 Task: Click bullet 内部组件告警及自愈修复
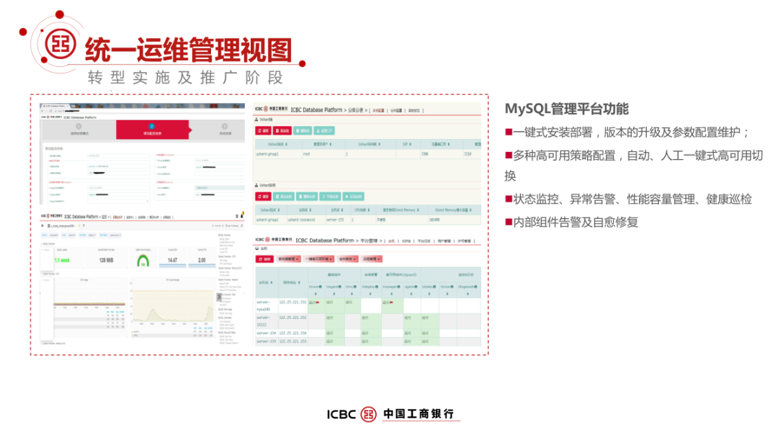tap(576, 222)
